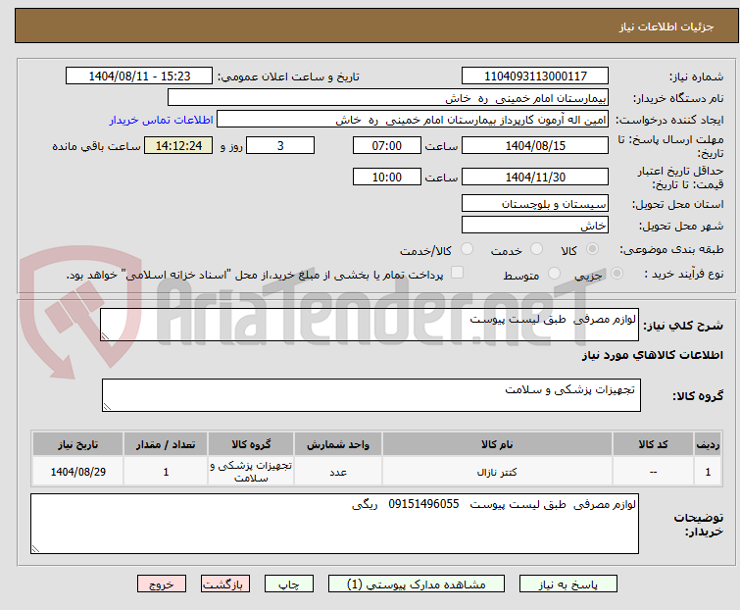The image size is (740, 610).
Task: Click the بازگشت back button
Action: click(x=225, y=585)
